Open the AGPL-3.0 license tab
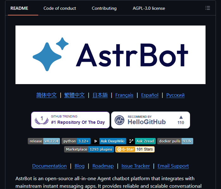Screen dimensions: 221x189 click(149, 8)
